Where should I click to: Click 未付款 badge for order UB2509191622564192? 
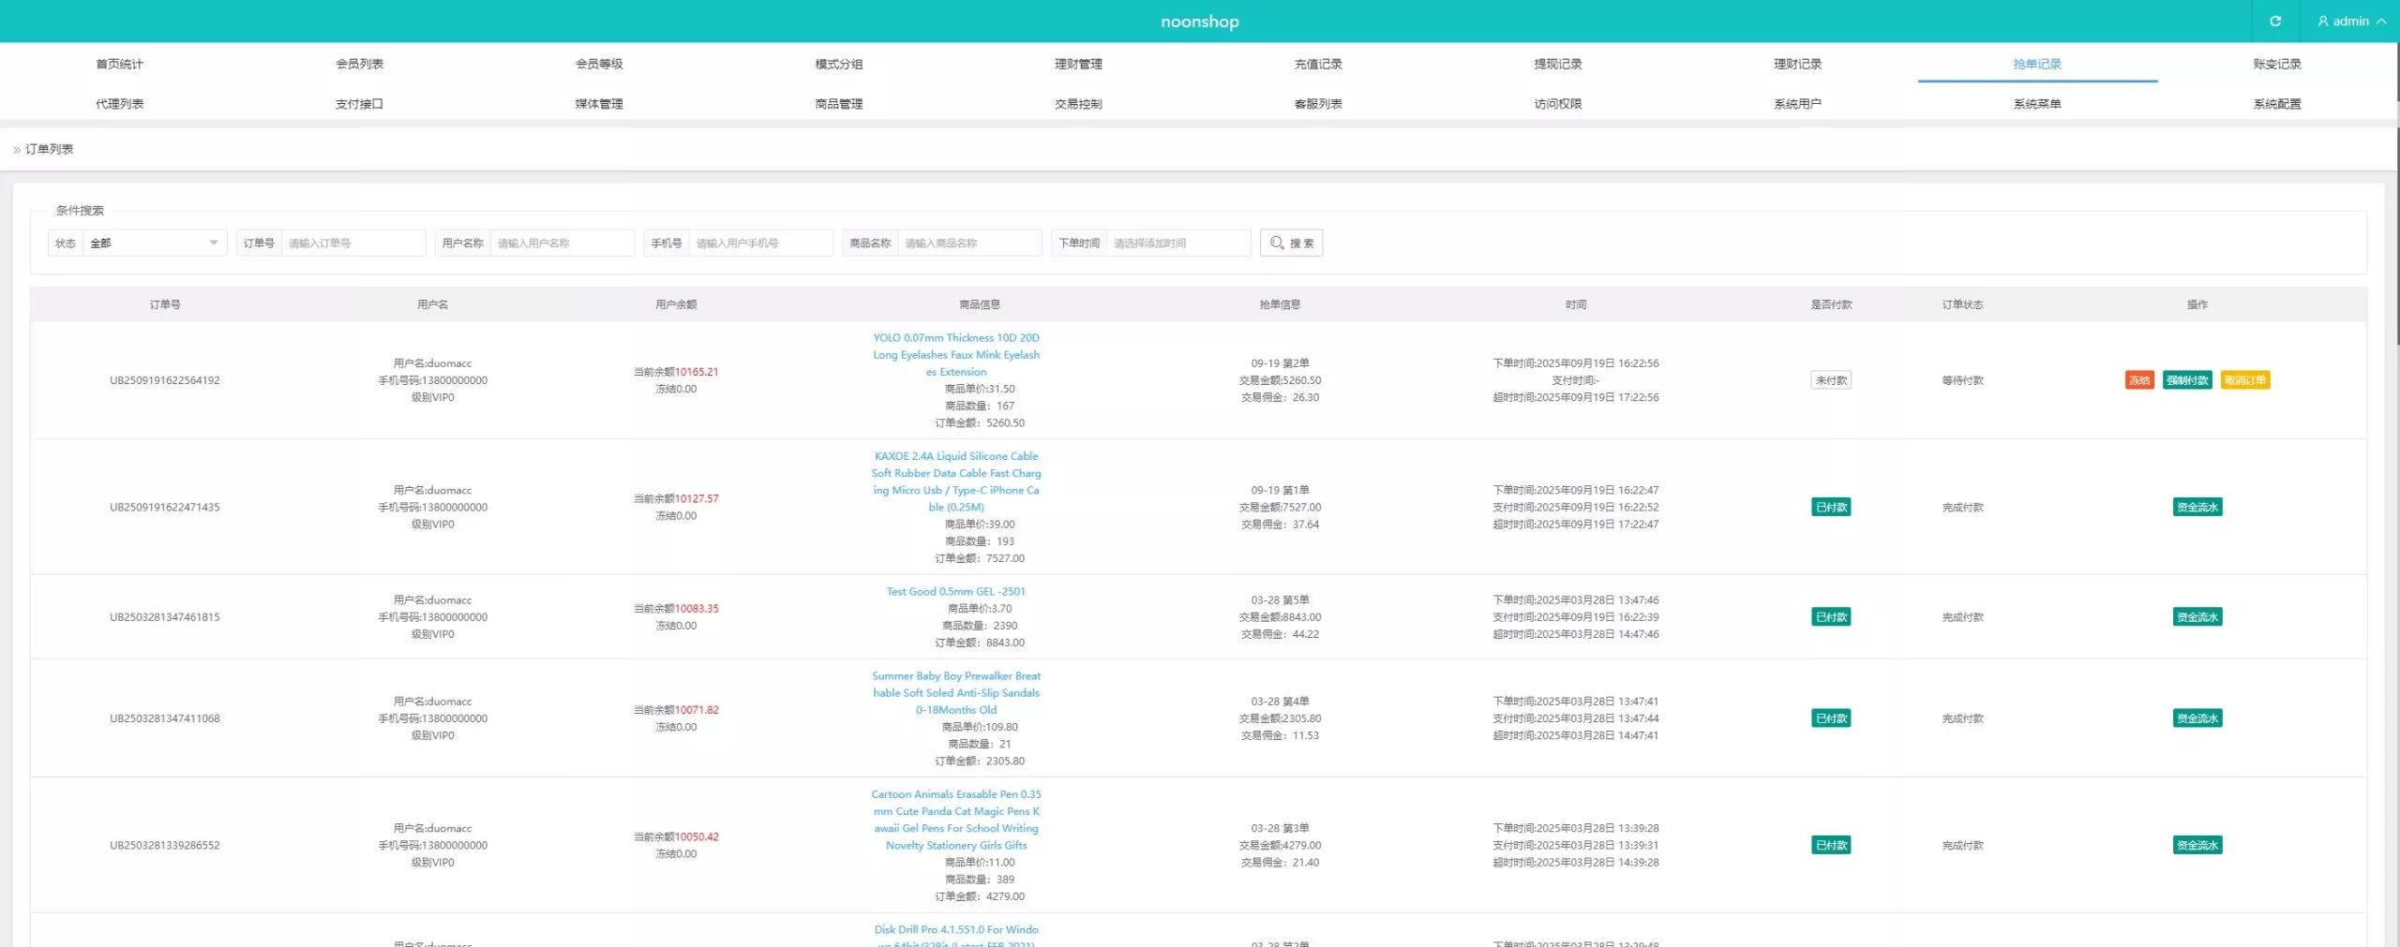(x=1831, y=380)
